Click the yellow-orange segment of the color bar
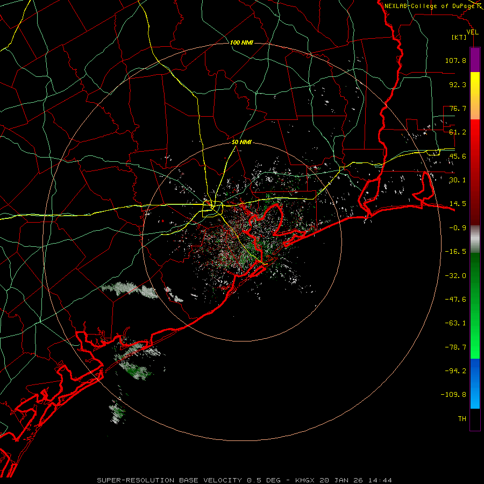Screen dimensions: 484x484 [x=475, y=96]
